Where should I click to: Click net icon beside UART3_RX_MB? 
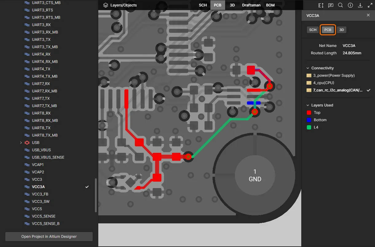27,32
